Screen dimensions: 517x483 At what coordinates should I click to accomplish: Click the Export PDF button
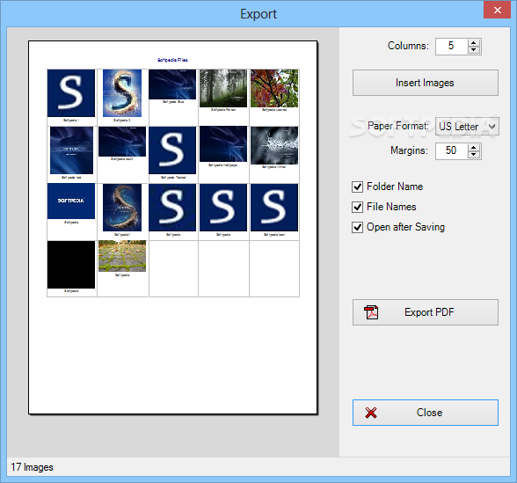[425, 312]
